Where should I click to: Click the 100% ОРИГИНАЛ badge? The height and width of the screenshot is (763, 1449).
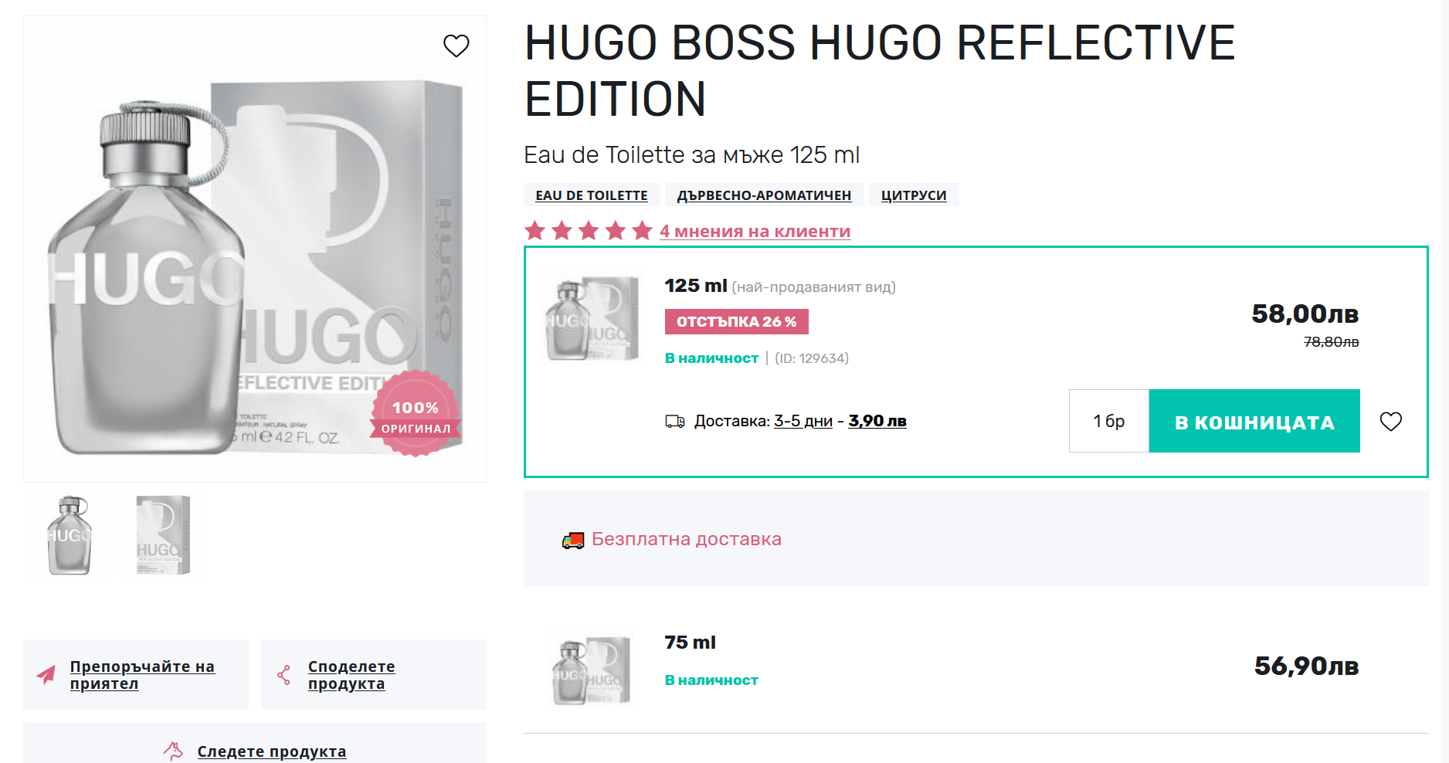[x=416, y=415]
